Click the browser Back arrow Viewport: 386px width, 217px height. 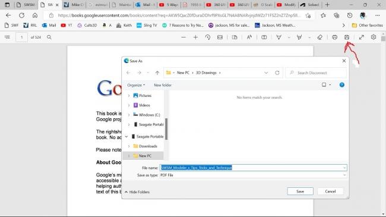click(x=8, y=15)
